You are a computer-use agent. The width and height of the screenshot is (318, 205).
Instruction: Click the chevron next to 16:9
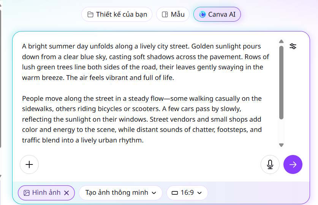pos(199,193)
